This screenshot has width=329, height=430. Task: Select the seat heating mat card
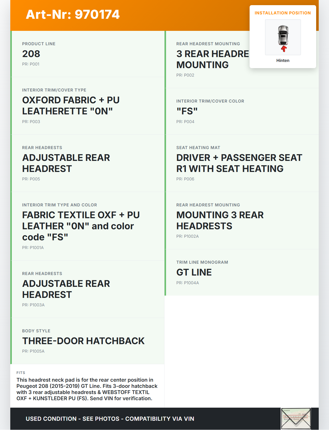point(242,163)
